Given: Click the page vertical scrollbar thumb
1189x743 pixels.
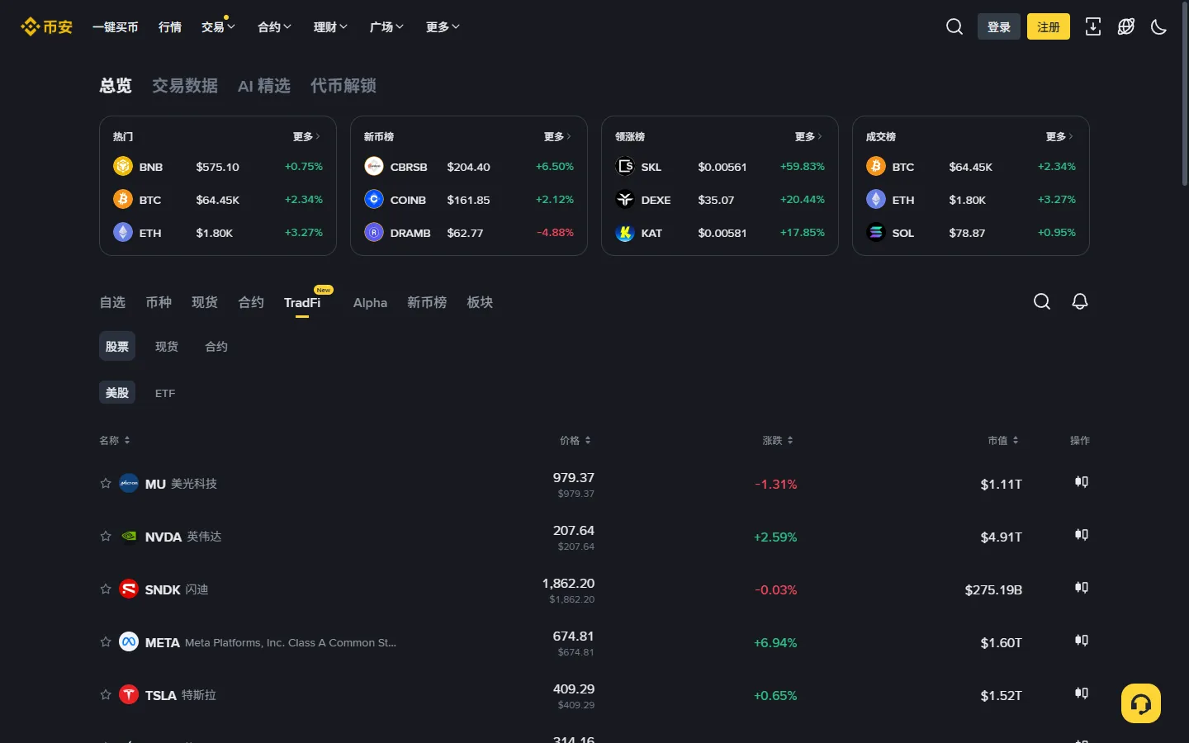Looking at the screenshot, I should coord(1184,95).
